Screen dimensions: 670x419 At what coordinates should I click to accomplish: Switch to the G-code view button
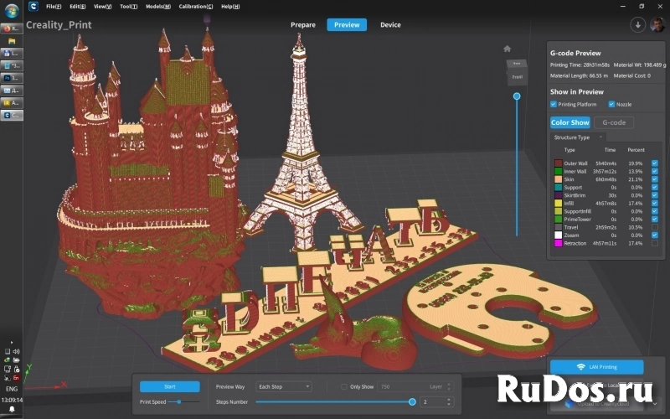[614, 122]
